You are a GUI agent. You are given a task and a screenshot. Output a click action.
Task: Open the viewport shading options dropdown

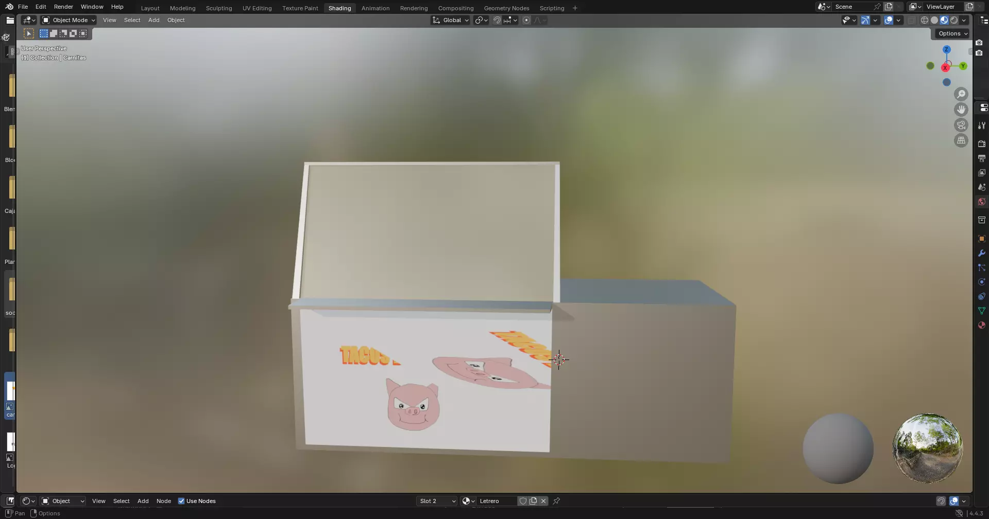click(964, 20)
